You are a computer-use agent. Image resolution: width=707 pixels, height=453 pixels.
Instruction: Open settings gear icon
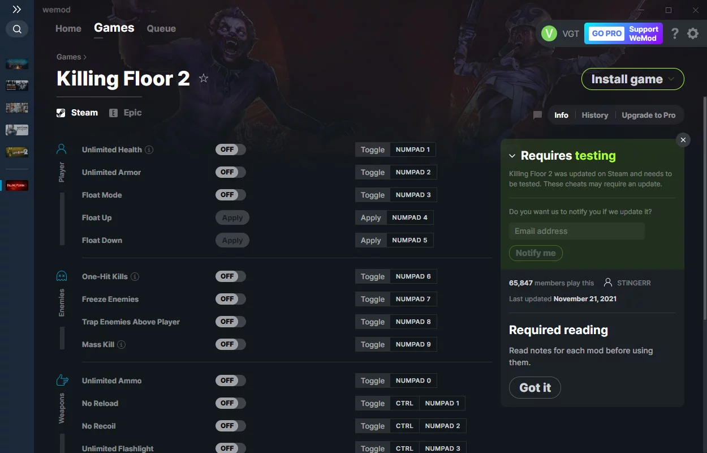point(693,33)
